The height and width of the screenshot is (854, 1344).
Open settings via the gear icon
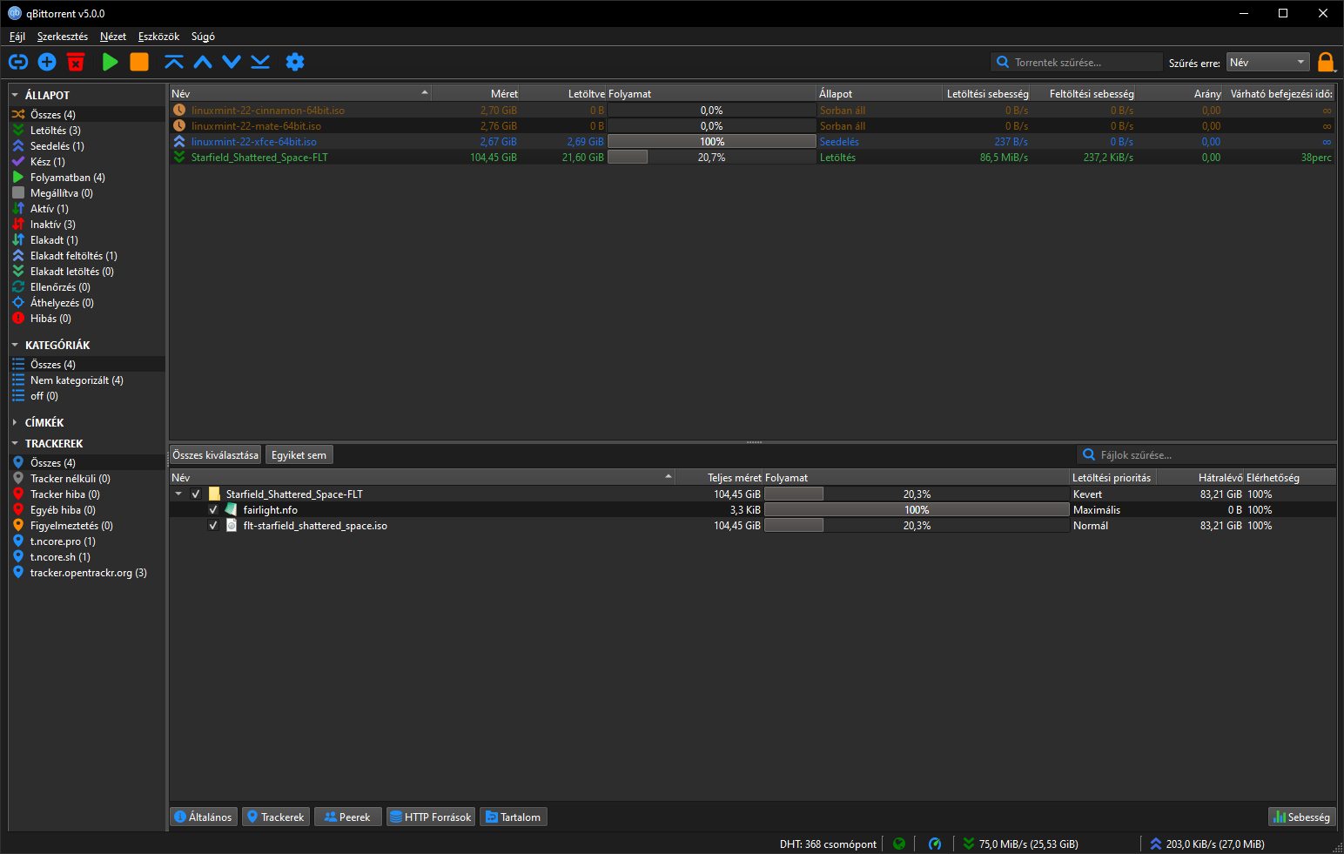click(295, 62)
